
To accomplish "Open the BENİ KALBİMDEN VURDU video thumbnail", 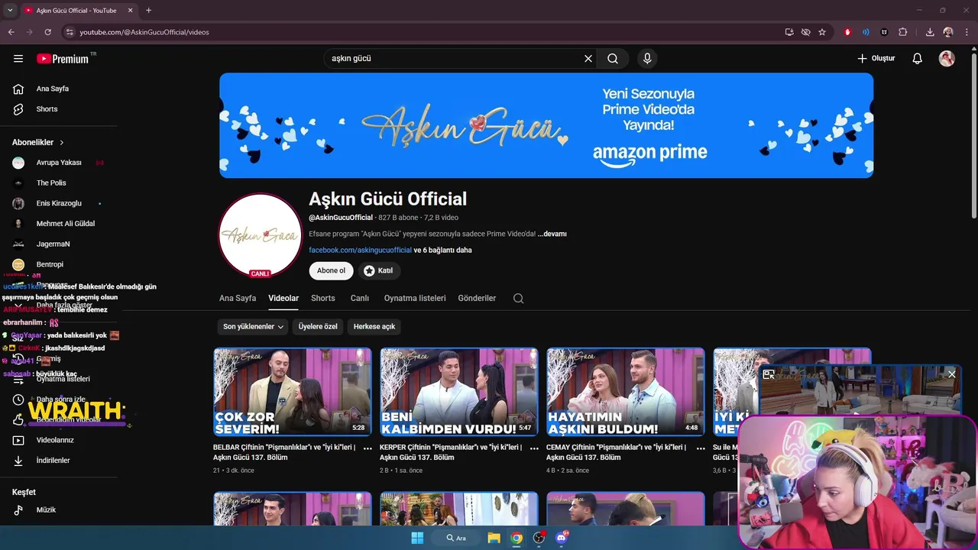I will point(459,392).
